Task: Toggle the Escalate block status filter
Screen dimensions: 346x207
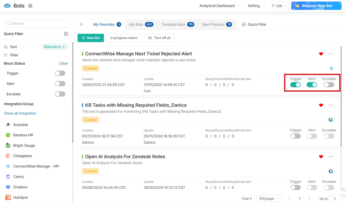Action: [x=60, y=94]
